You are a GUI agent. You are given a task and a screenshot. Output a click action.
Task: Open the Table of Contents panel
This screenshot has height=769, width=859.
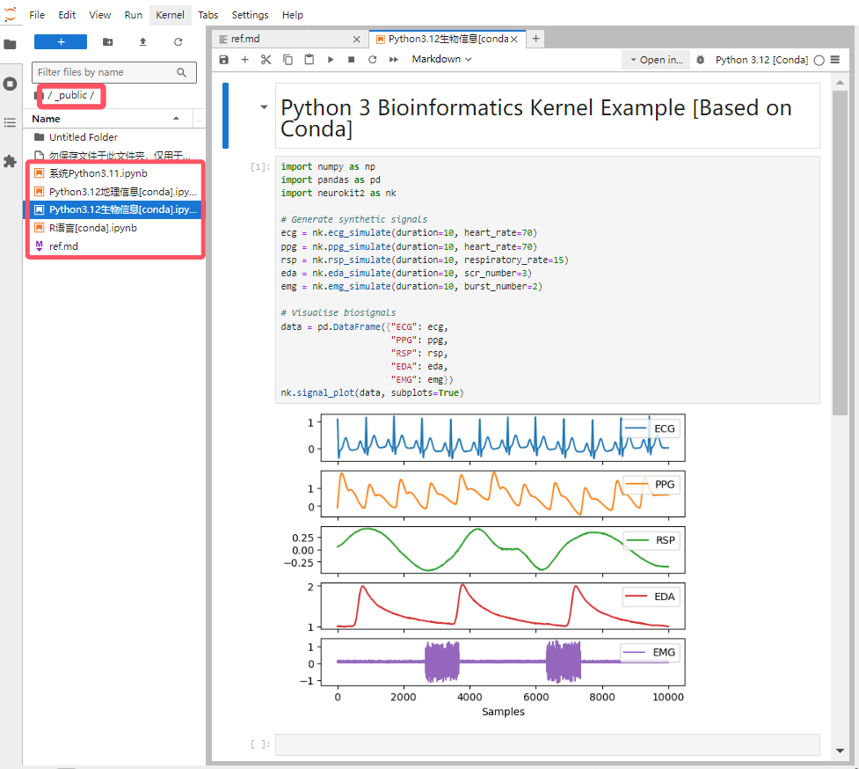(10, 122)
